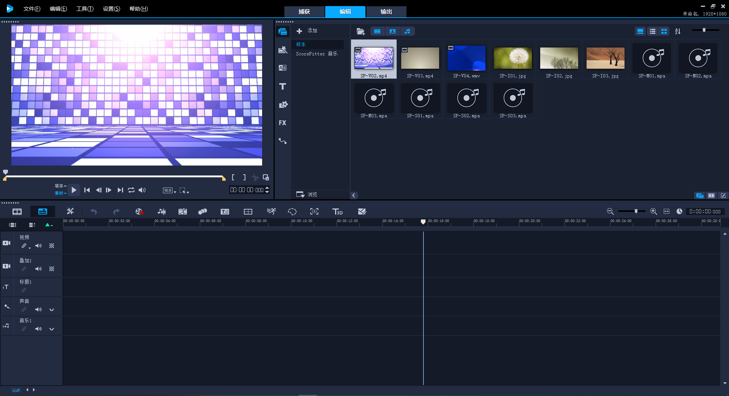Open the 工具(T) menu
Screen dimensions: 729x396
(x=85, y=9)
